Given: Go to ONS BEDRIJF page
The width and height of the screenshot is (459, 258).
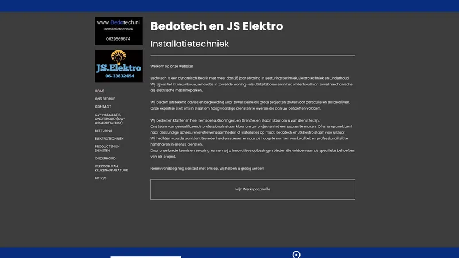Looking at the screenshot, I should [105, 99].
